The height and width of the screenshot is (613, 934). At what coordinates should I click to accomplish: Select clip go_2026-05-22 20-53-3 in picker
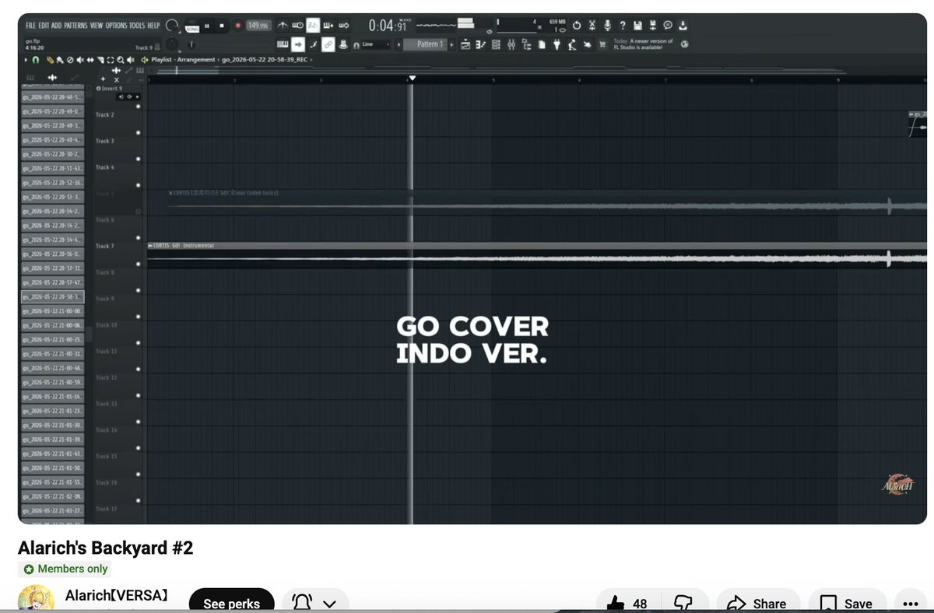52,198
